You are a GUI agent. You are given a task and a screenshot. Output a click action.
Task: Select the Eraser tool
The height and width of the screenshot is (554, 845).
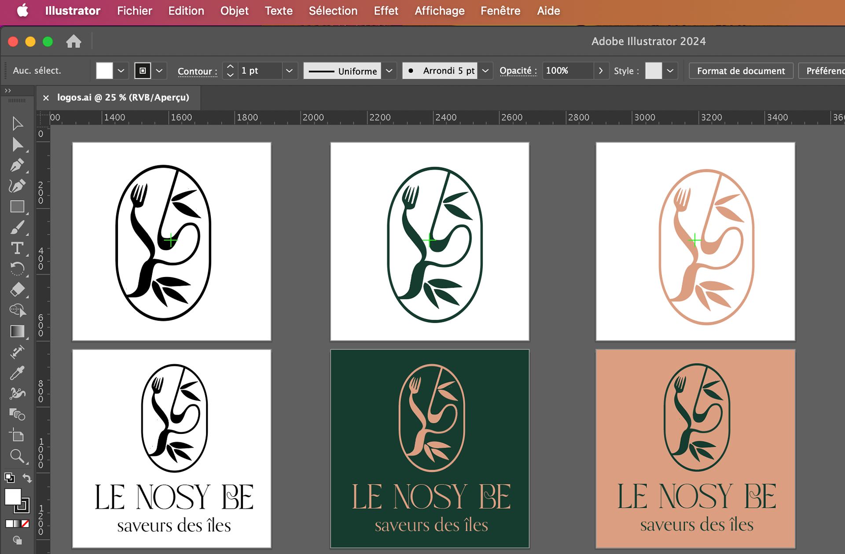(17, 290)
